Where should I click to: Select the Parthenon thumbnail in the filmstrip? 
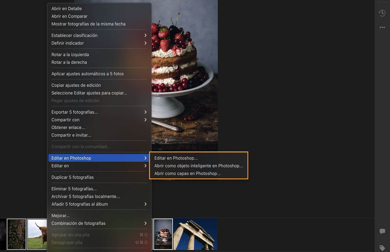point(195,234)
